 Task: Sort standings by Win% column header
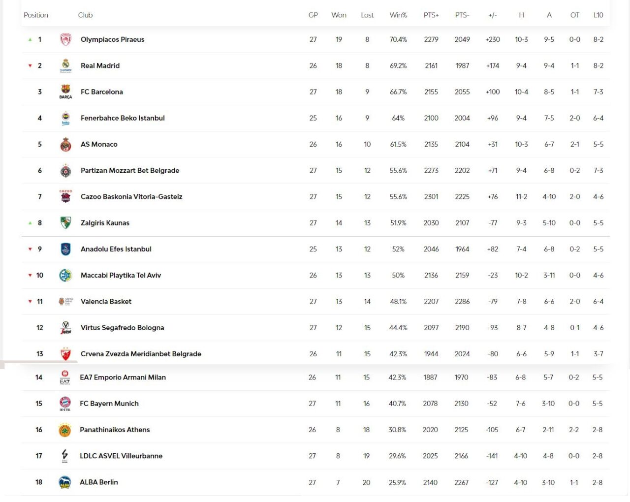398,15
